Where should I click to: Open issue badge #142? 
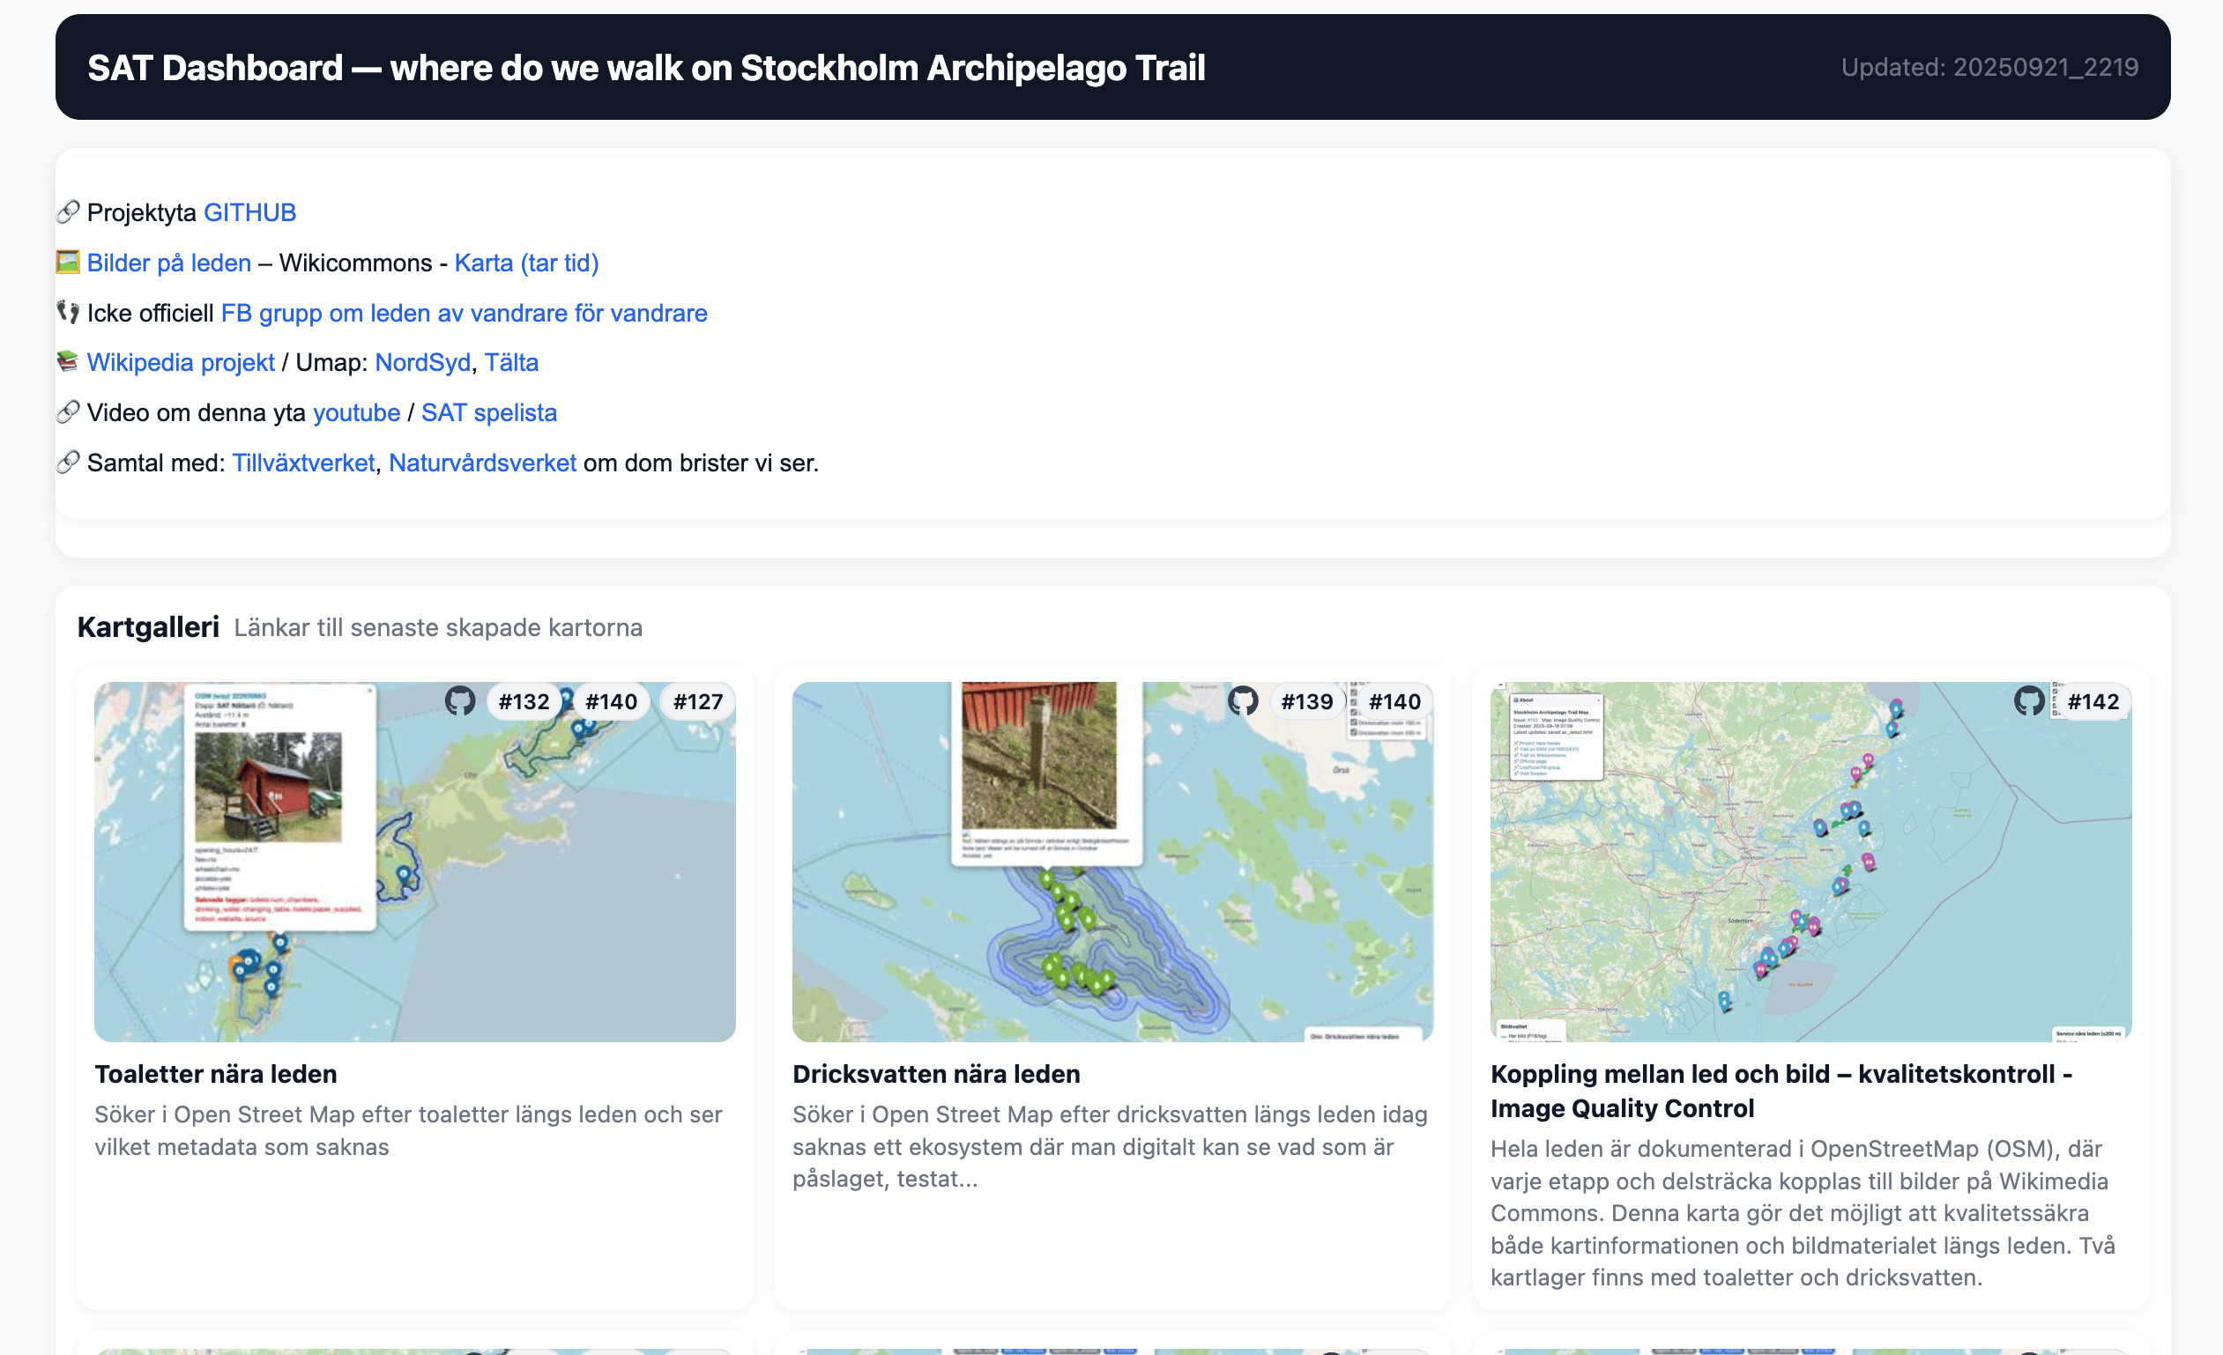[x=2093, y=701]
